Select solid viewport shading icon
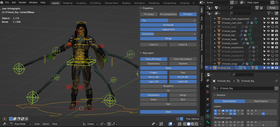This screenshot has height=127, width=280. (x=189, y=124)
